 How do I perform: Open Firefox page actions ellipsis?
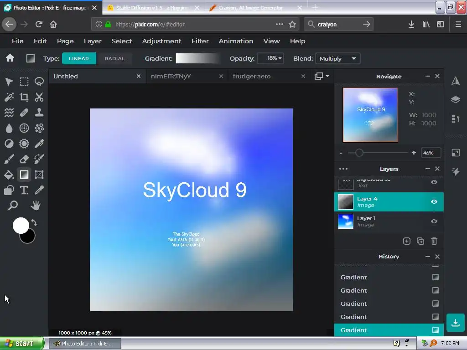(x=280, y=24)
